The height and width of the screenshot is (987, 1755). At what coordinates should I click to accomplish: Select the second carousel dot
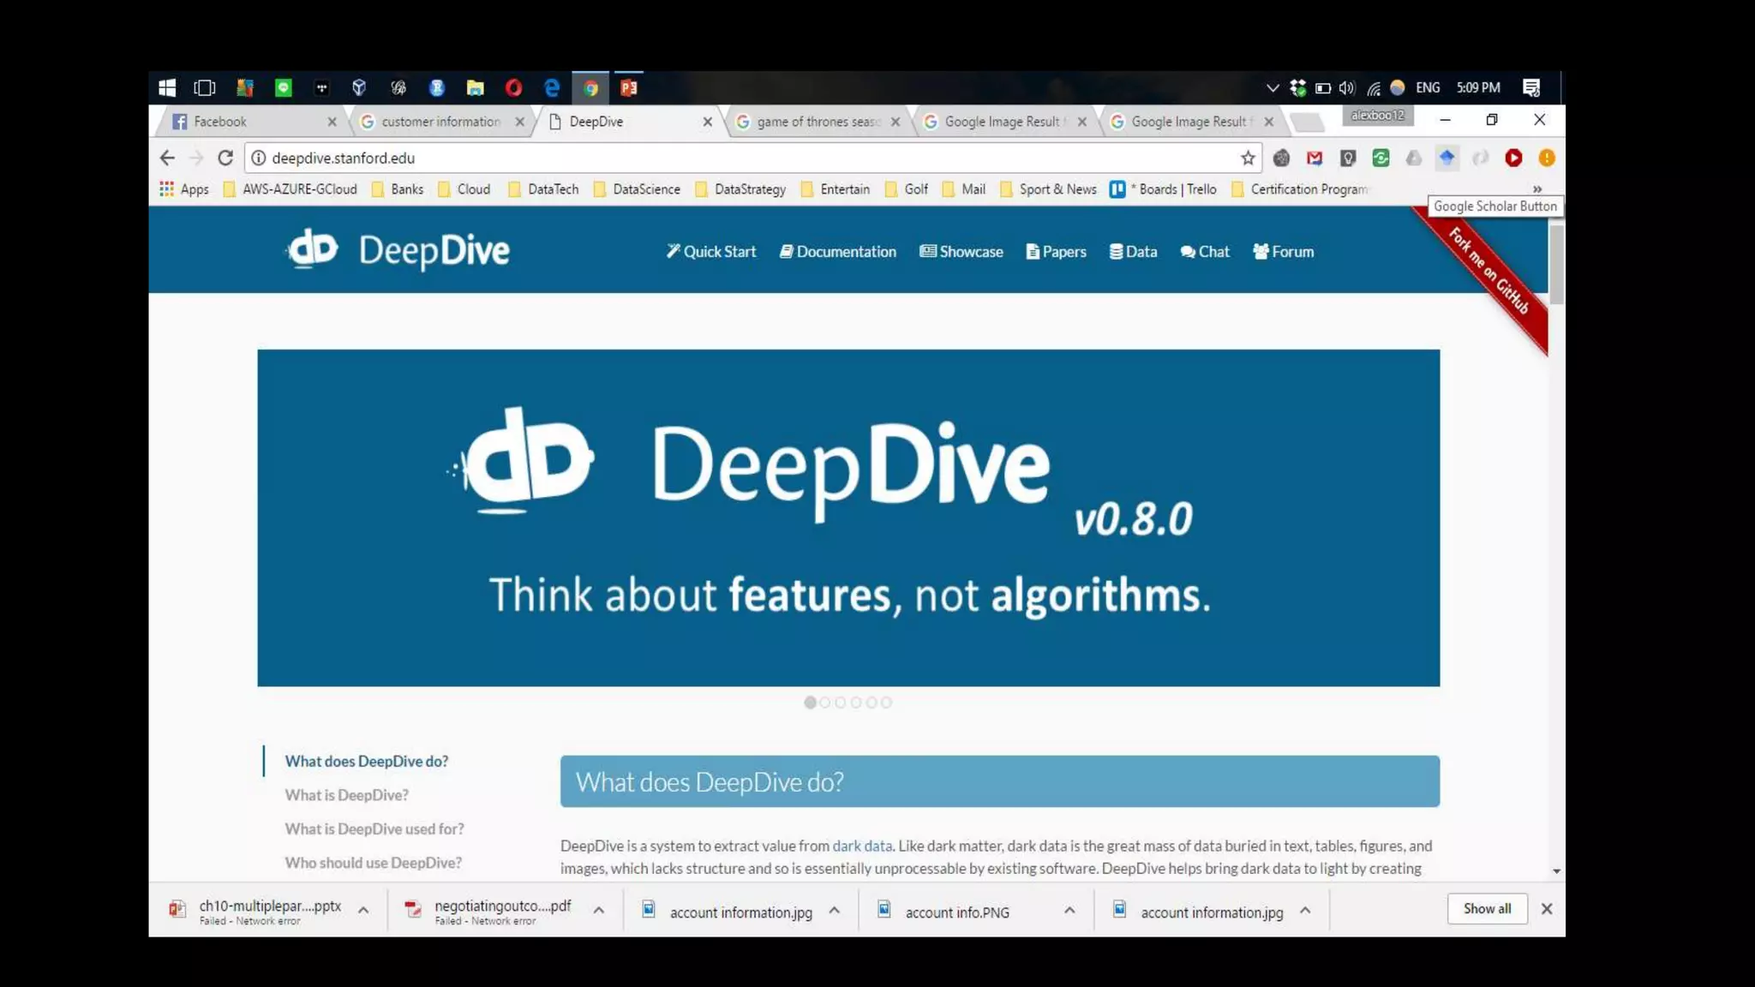(x=825, y=703)
